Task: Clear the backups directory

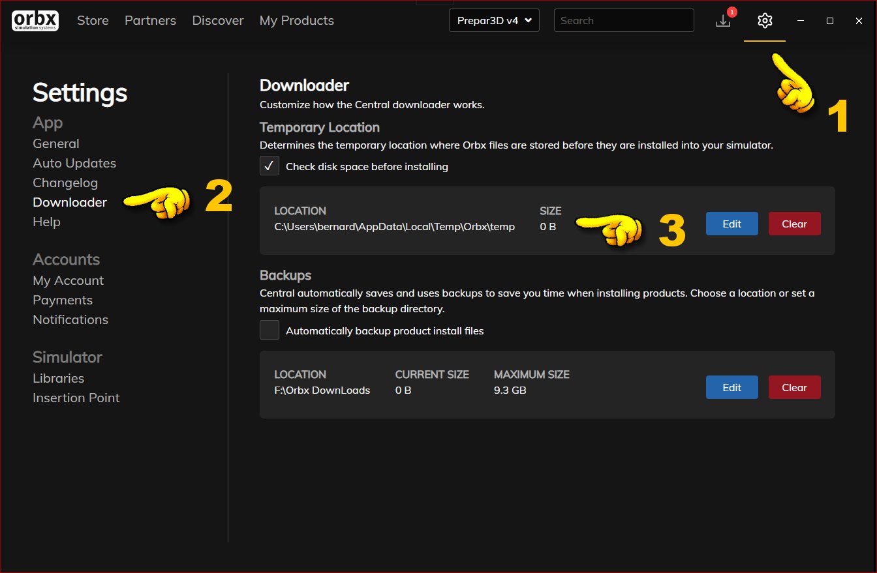Action: (795, 387)
